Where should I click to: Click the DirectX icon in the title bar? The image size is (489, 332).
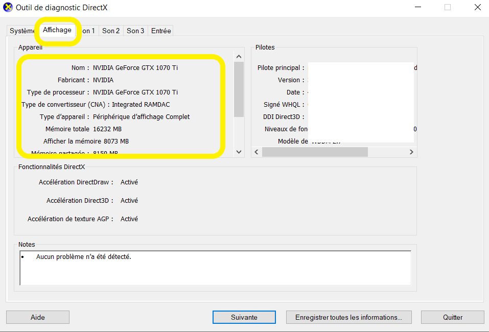(x=8, y=8)
